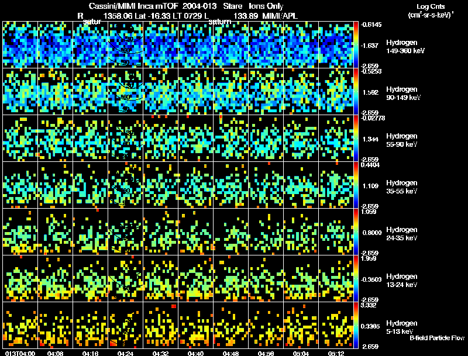Screen dimensions: 468x356
Task: Open the 05:04 panel in the 35-55 keV row
Action: (x=301, y=185)
